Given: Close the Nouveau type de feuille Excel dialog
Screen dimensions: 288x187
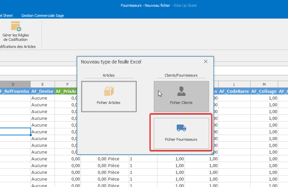Looking at the screenshot, I should (206, 61).
